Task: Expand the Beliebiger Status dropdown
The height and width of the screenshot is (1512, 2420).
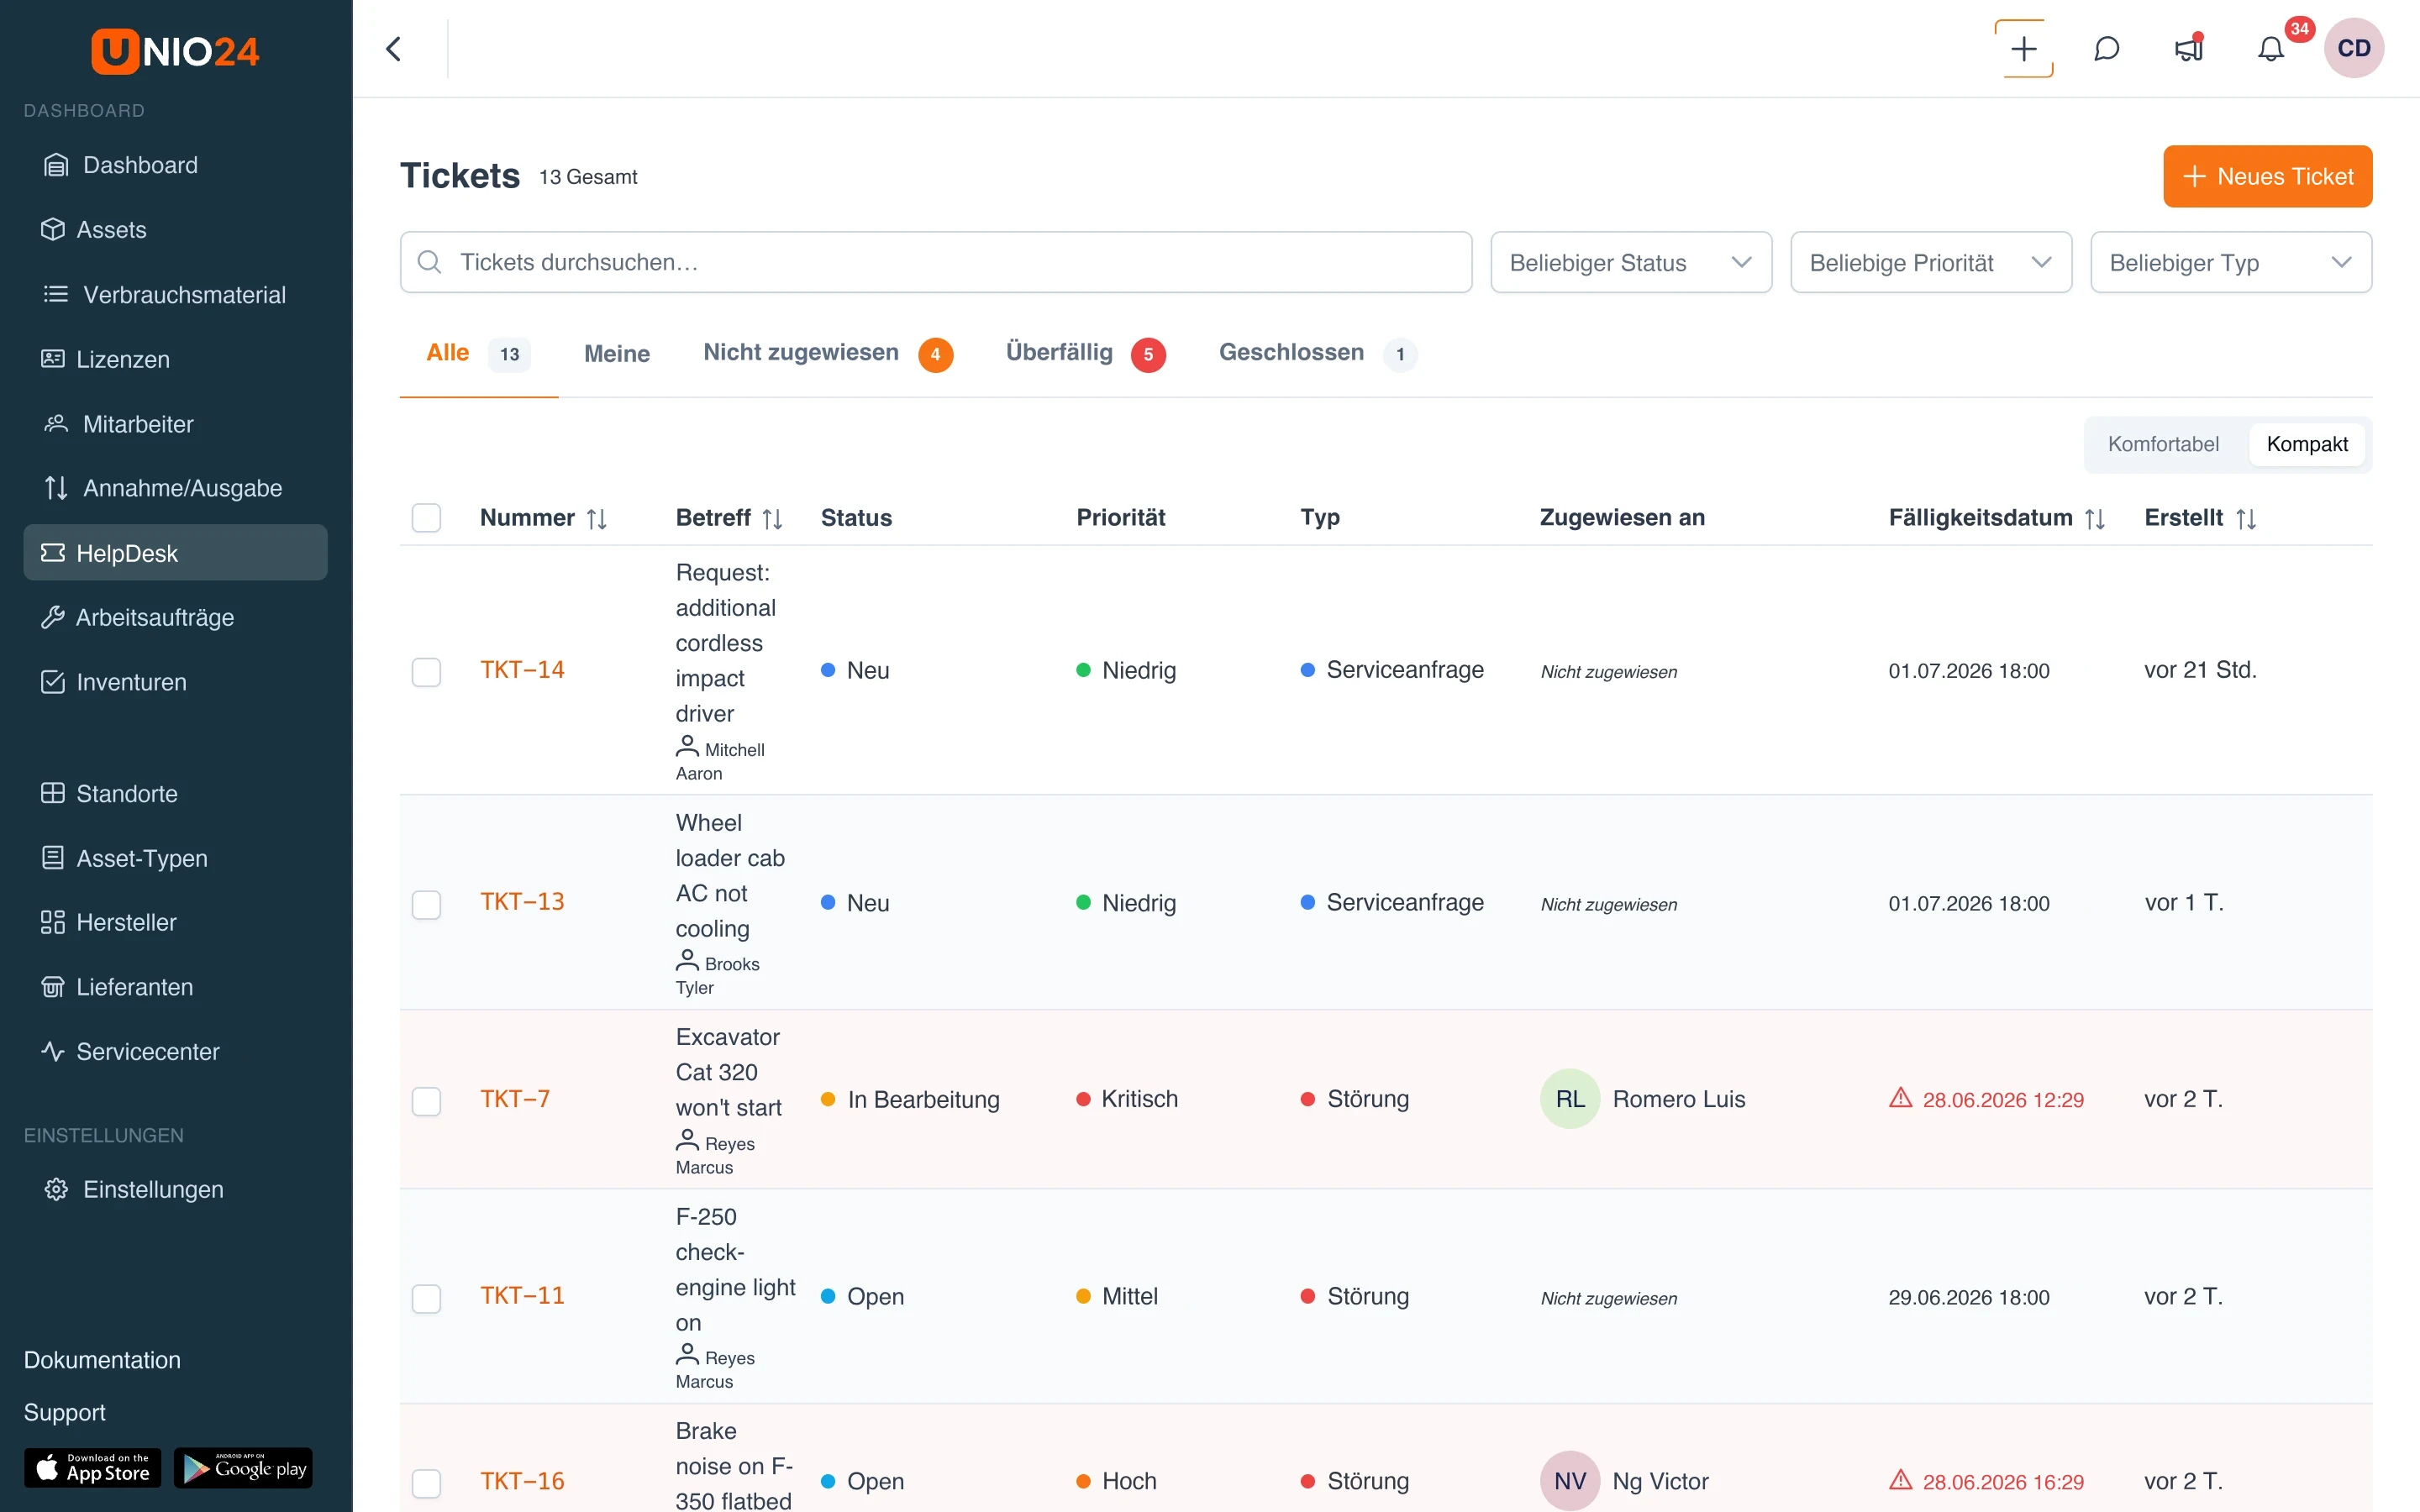Action: click(x=1631, y=262)
